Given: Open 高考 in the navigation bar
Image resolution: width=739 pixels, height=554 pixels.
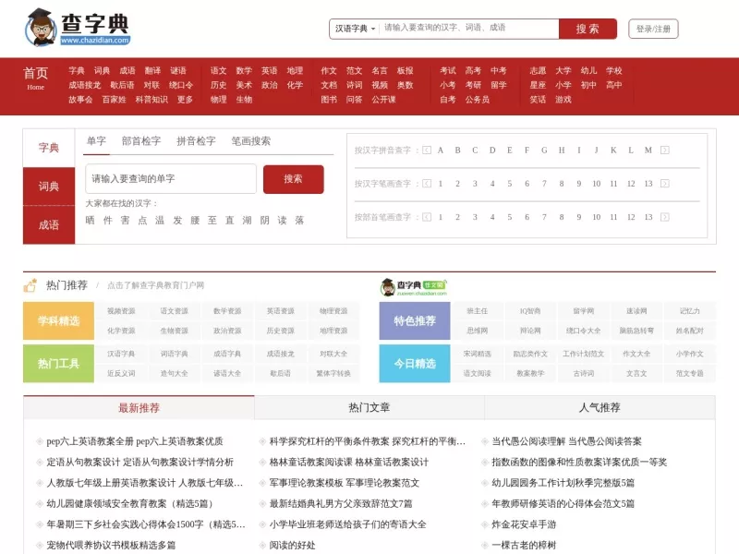Looking at the screenshot, I should 473,71.
